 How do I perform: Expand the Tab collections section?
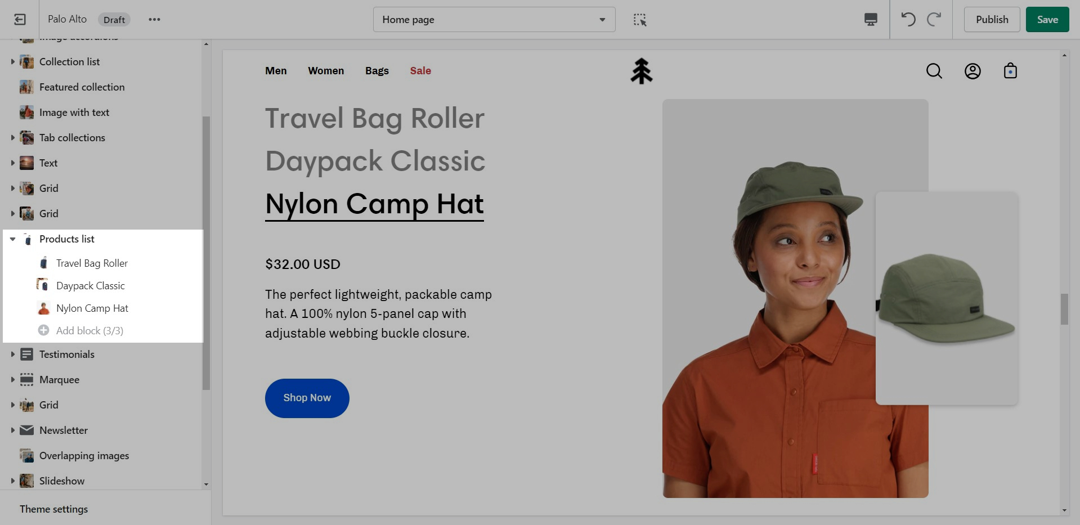12,138
